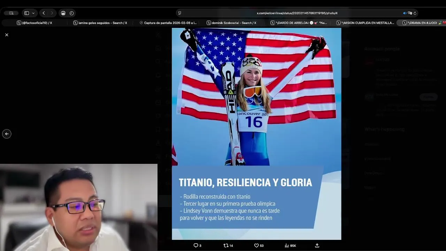Viewport: 446px width, 251px height.
Task: Switch to the lamine goles seguidos Search tab
Action: [100, 23]
